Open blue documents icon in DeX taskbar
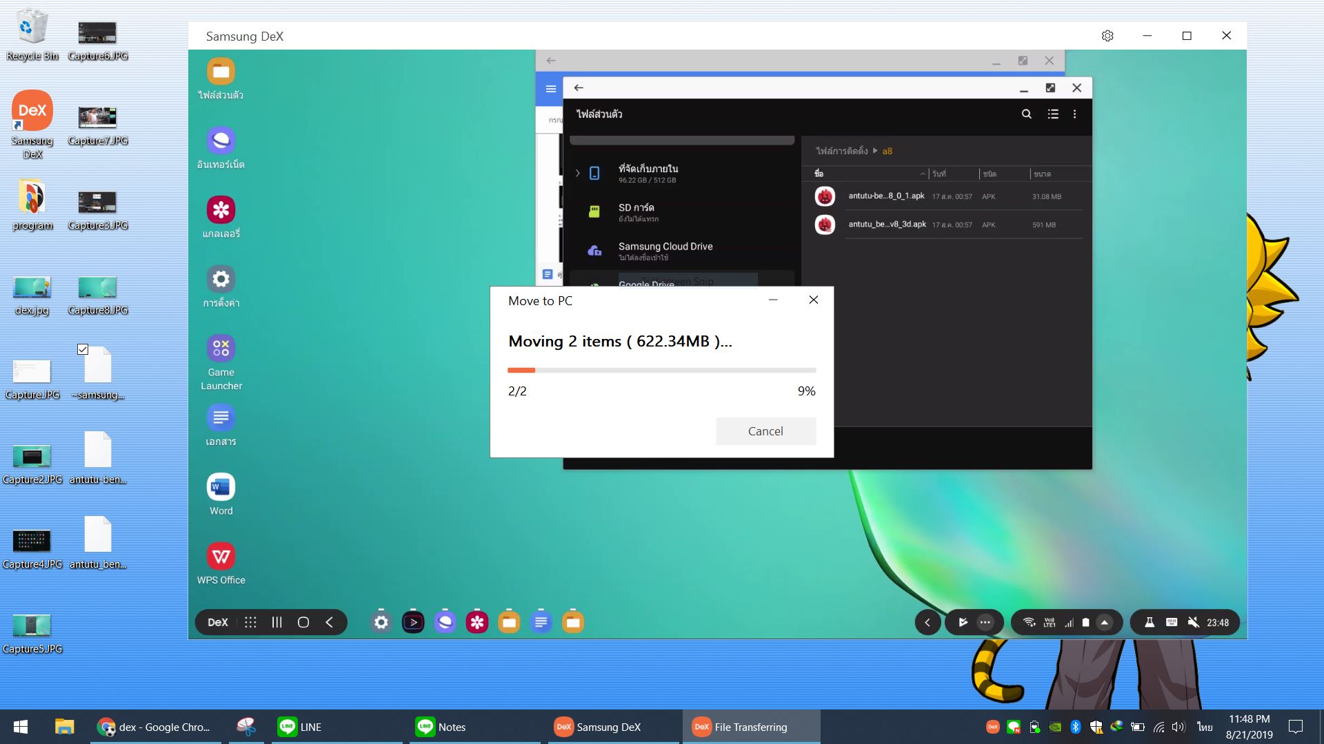1324x744 pixels. click(541, 622)
